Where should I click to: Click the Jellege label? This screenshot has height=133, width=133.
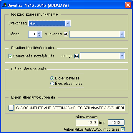click(67, 56)
